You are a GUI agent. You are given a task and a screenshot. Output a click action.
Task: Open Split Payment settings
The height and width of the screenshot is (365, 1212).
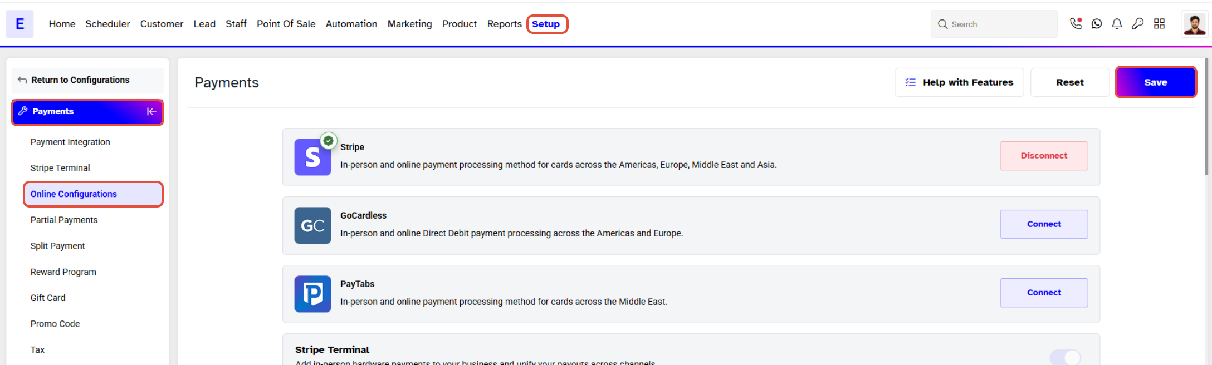58,246
